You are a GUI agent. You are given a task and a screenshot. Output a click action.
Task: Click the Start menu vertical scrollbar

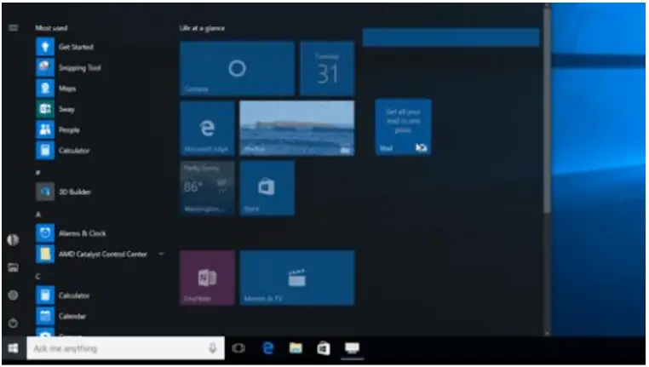(547, 110)
